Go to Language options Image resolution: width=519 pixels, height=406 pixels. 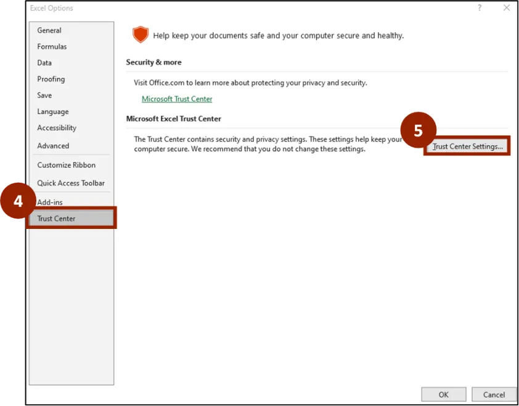(x=52, y=112)
